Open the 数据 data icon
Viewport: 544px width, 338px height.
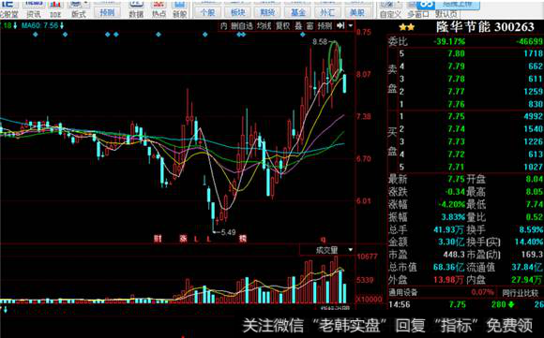(x=136, y=8)
